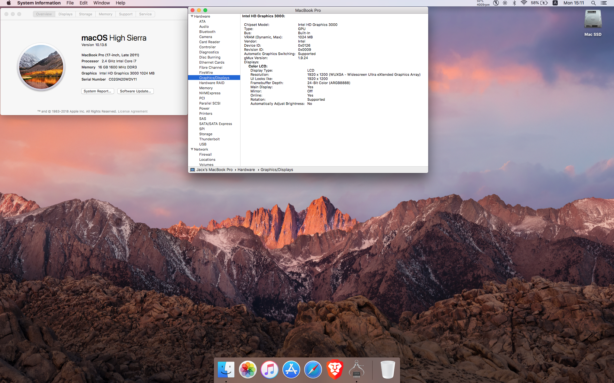Click the System Report... button

98,91
